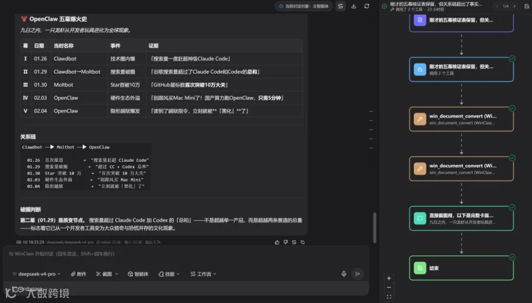This screenshot has width=532, height=303.
Task: Open the 工作流 workflow dropdown
Action: (x=203, y=274)
